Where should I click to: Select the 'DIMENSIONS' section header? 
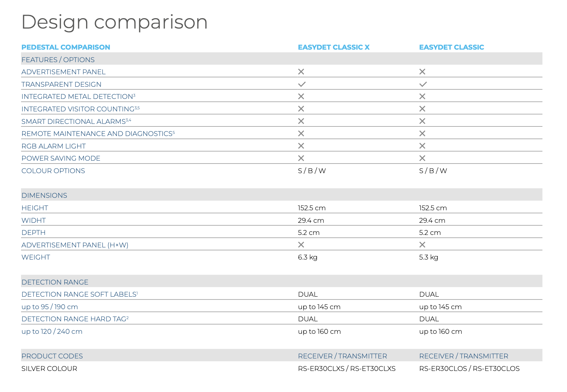tap(44, 195)
